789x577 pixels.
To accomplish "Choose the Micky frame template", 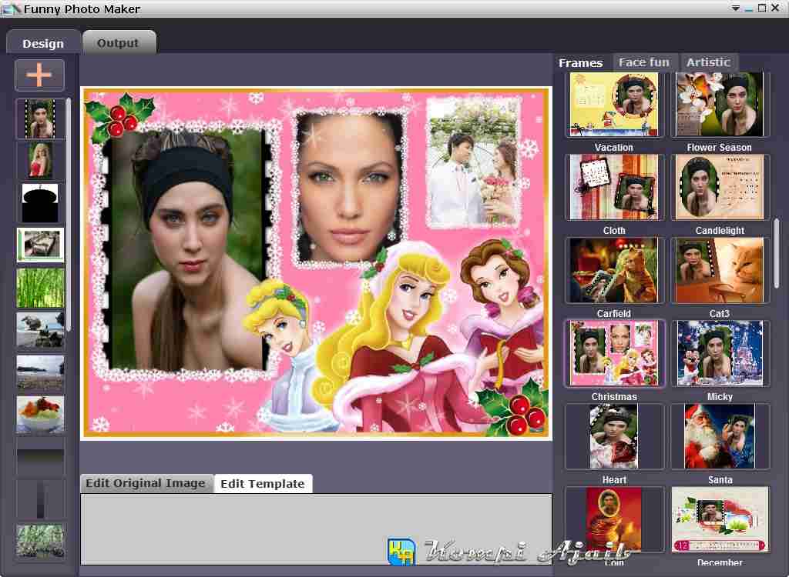I will (720, 353).
